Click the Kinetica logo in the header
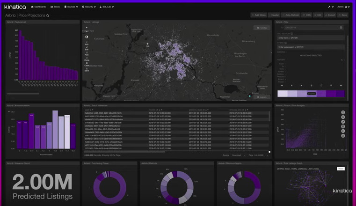The height and width of the screenshot is (206, 356). click(15, 7)
